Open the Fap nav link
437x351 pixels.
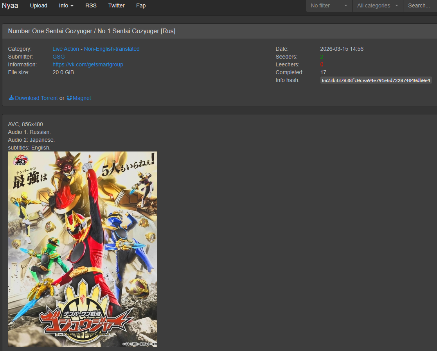(x=141, y=5)
